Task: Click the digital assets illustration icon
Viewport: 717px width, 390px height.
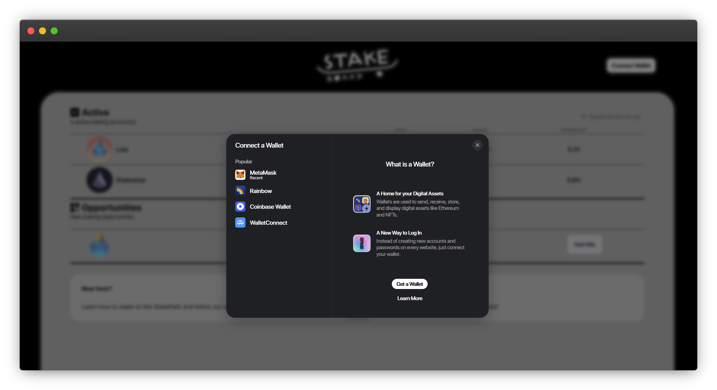Action: 362,204
